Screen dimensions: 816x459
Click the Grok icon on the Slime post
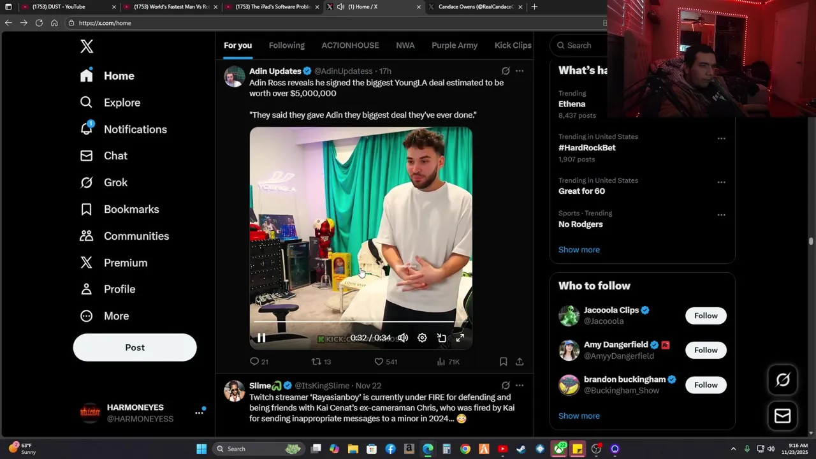tap(506, 385)
